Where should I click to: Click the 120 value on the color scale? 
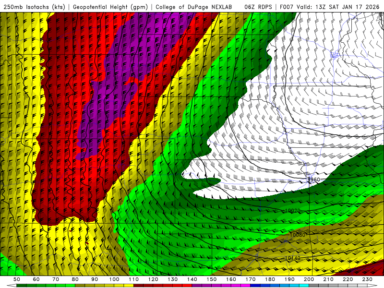(153, 279)
